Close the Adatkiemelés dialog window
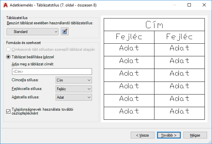The height and width of the screenshot is (144, 212). [x=204, y=5]
